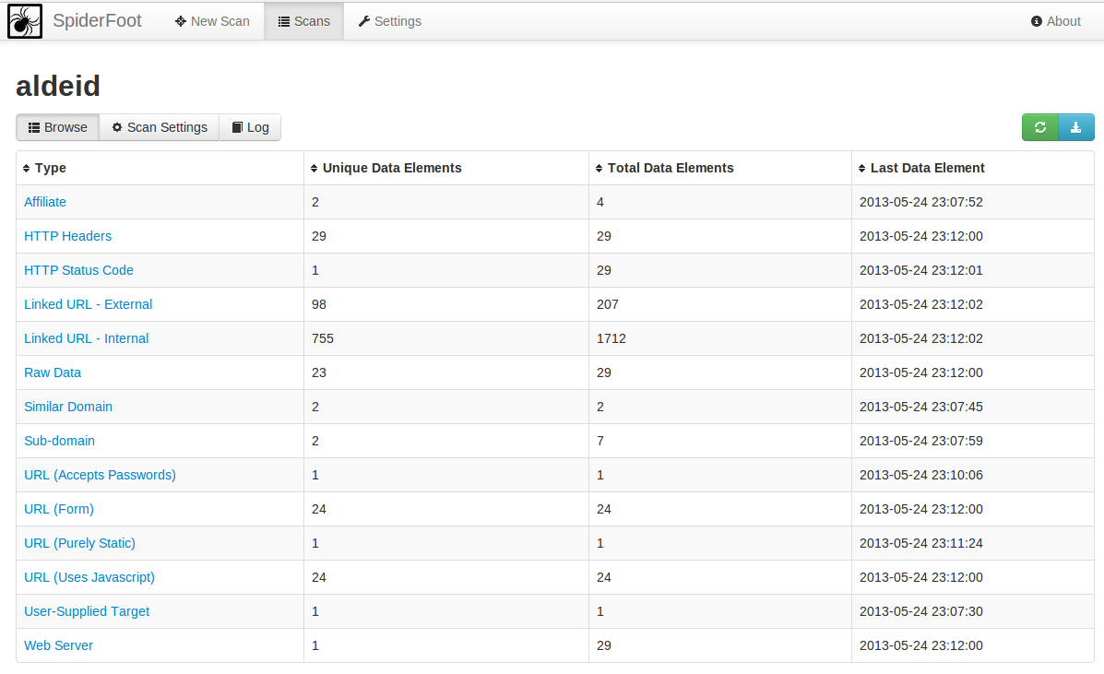Open the URL (Accepts Passwords) link
The image size is (1104, 674).
point(100,475)
